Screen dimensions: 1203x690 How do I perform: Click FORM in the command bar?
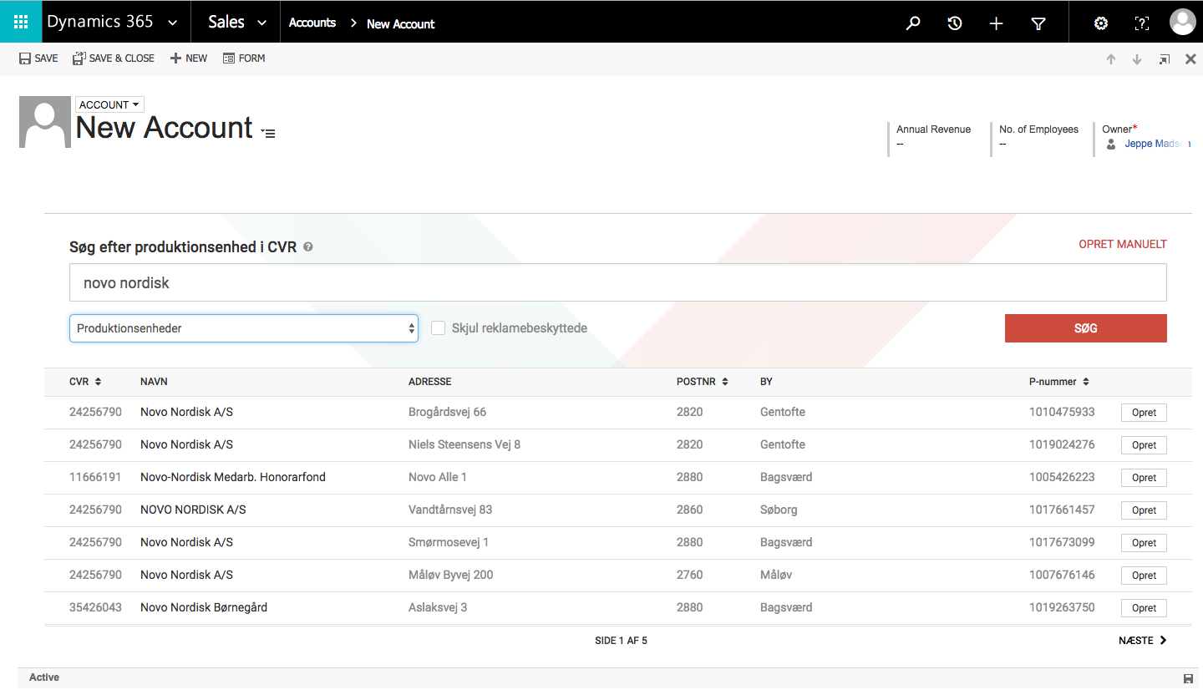point(244,58)
